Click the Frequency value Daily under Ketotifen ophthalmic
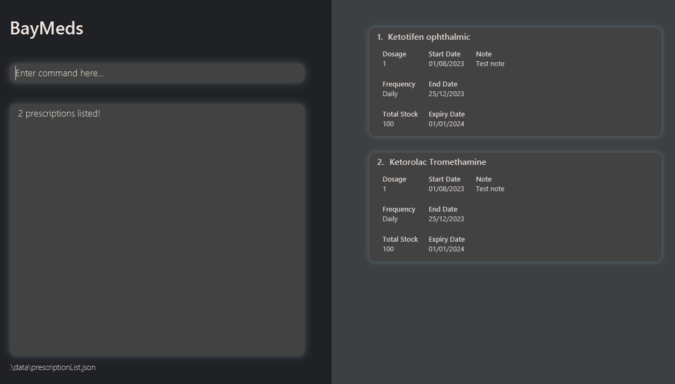Screen dimensions: 675x384 (390, 94)
